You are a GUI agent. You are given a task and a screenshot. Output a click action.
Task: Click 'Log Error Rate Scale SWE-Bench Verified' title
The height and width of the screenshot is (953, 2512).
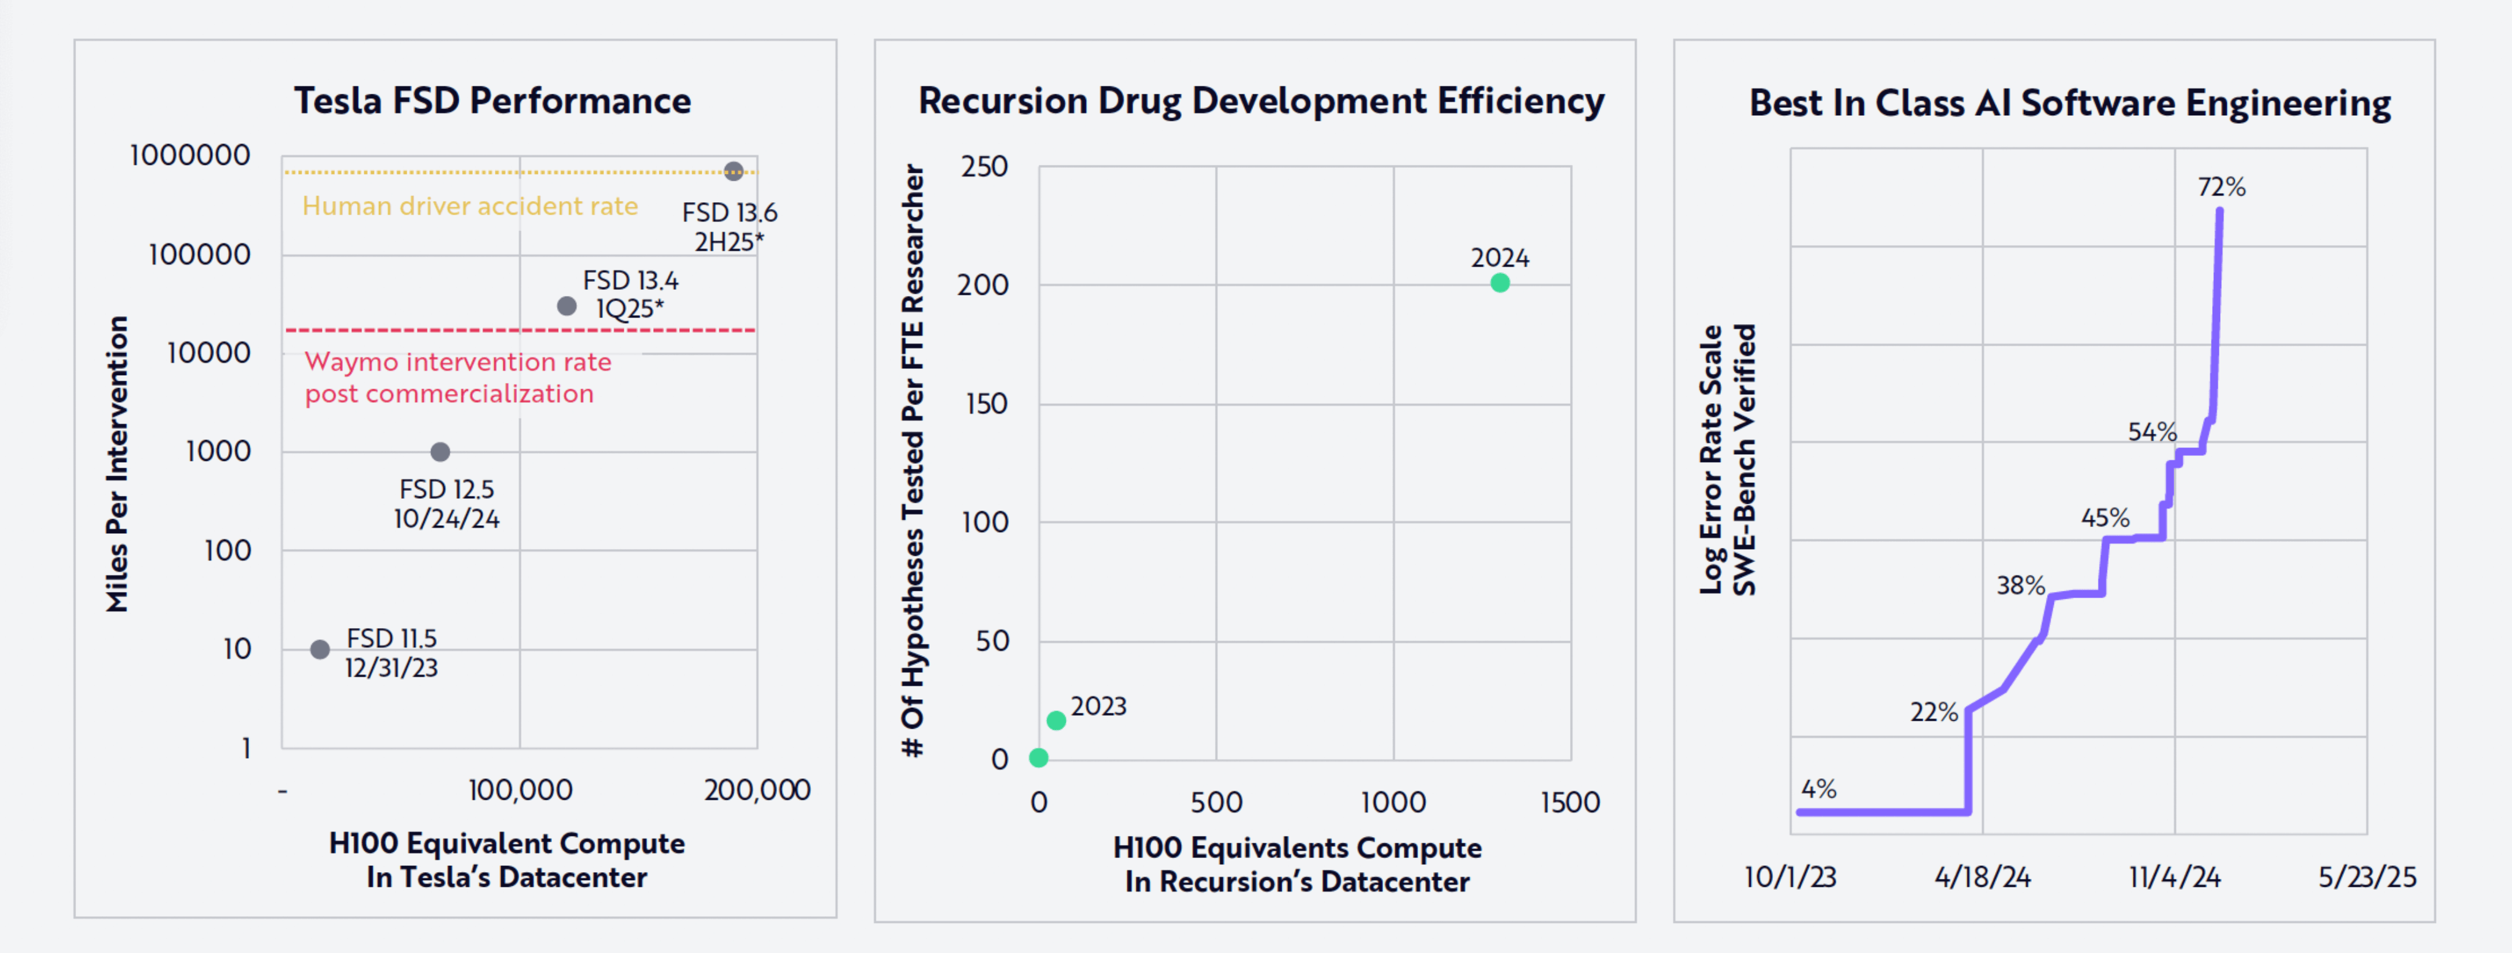tap(1728, 460)
